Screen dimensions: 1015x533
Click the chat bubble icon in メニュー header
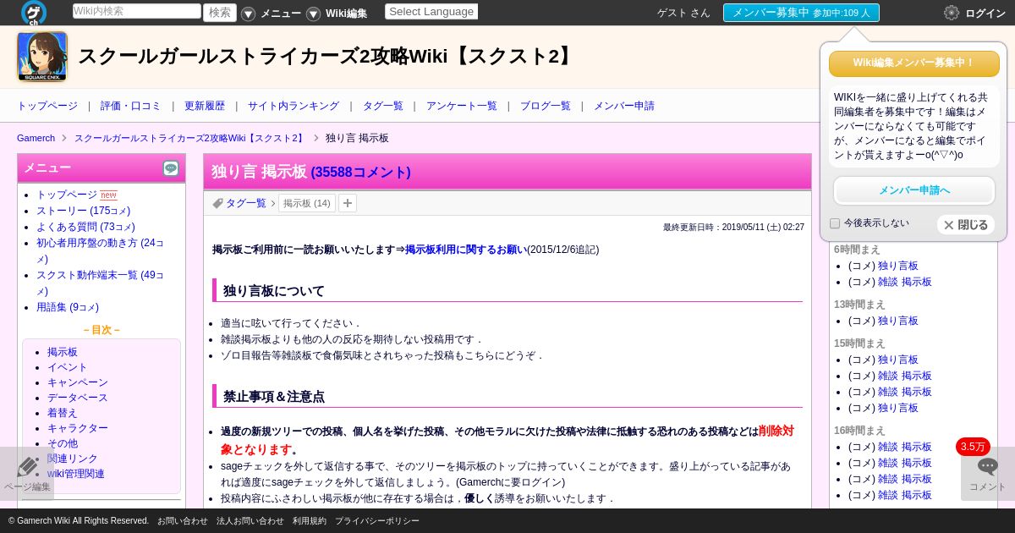pos(171,168)
